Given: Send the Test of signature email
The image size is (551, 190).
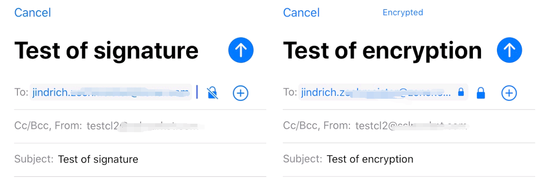Looking at the screenshot, I should point(241,51).
